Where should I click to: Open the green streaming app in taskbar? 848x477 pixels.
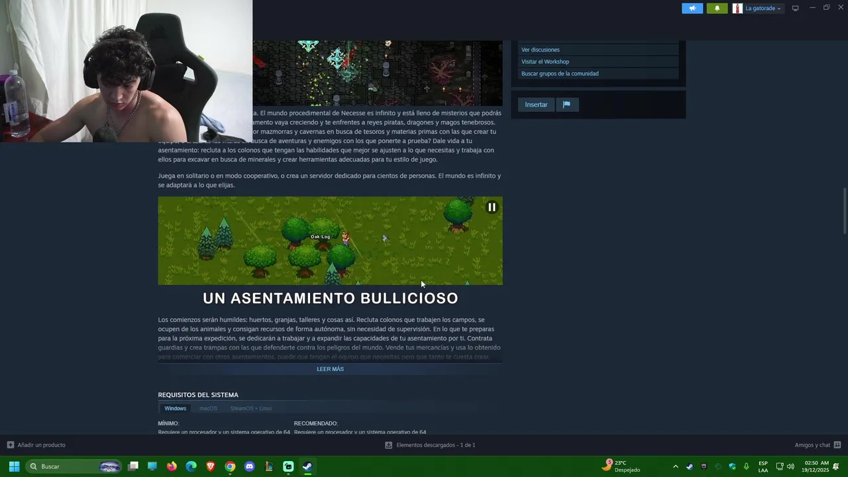[x=288, y=466]
